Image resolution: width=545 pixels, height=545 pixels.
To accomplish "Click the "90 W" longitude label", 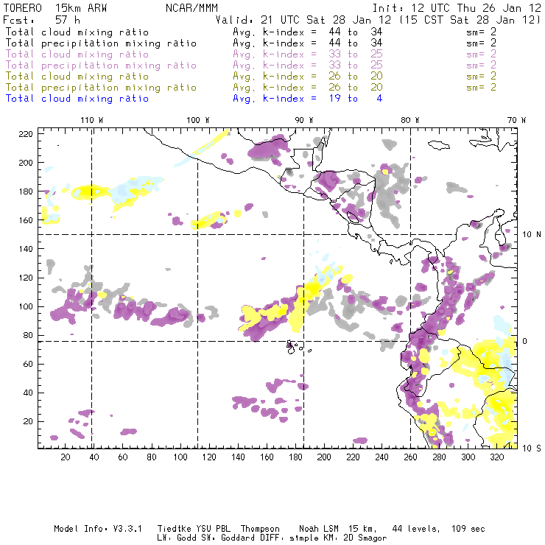I will point(304,120).
